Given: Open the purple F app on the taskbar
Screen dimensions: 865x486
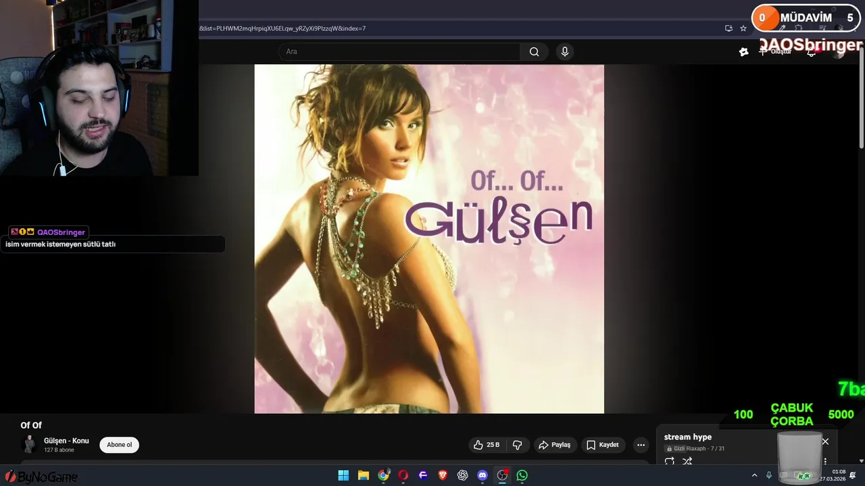Looking at the screenshot, I should click(x=423, y=475).
